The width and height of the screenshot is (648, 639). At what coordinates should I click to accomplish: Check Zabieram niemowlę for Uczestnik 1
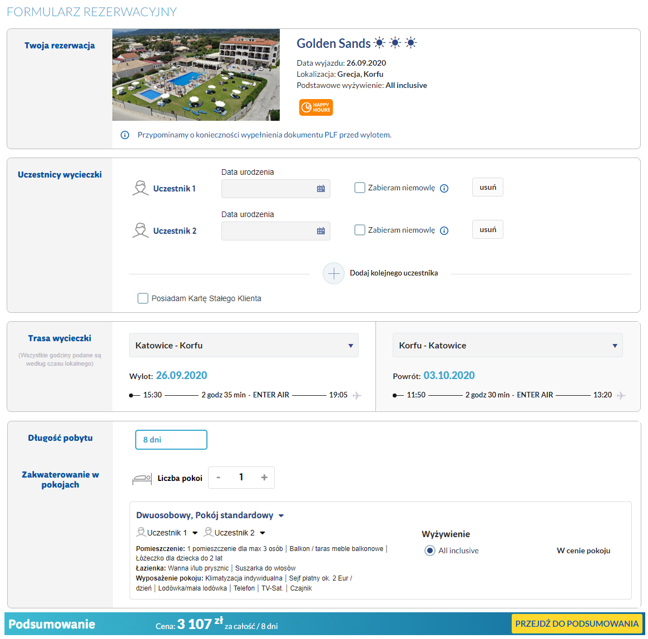point(360,188)
